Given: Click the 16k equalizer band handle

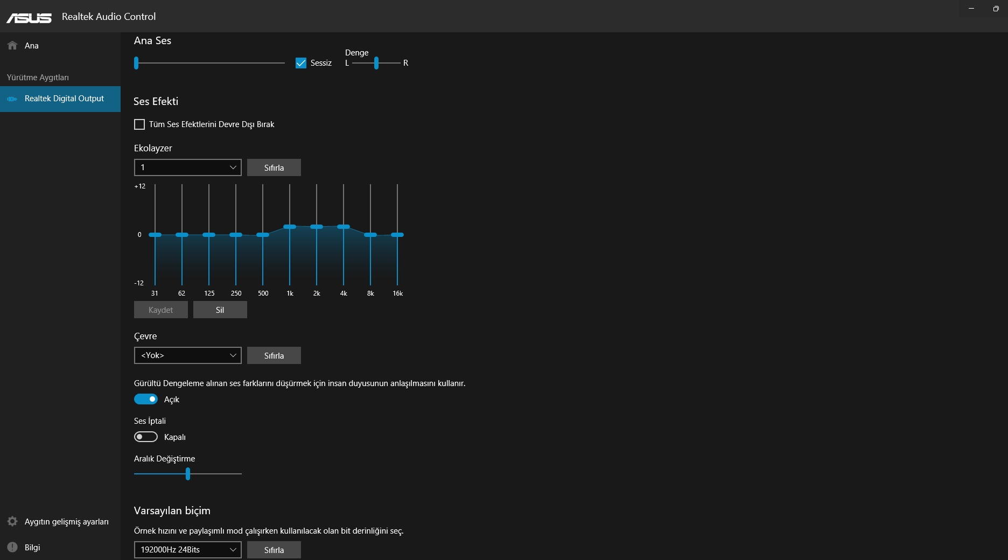Looking at the screenshot, I should point(397,235).
